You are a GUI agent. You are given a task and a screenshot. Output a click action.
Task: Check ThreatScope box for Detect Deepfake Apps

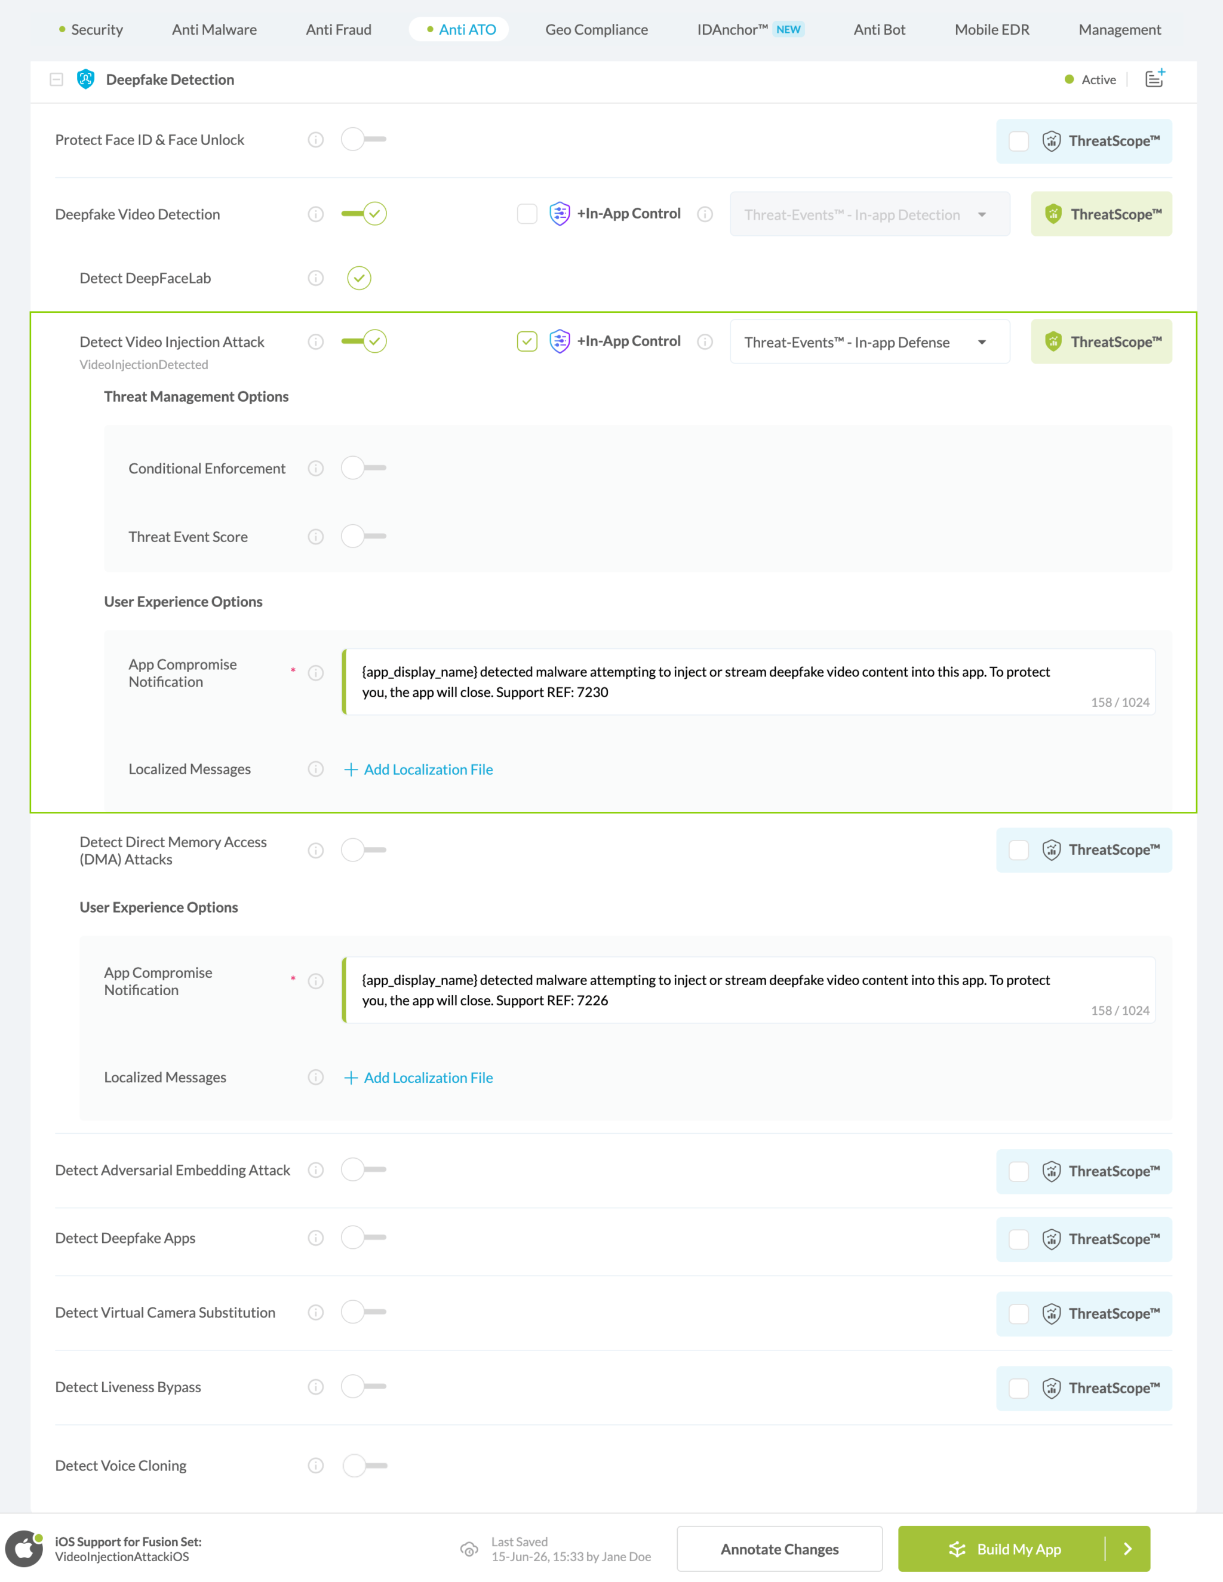tap(1019, 1239)
